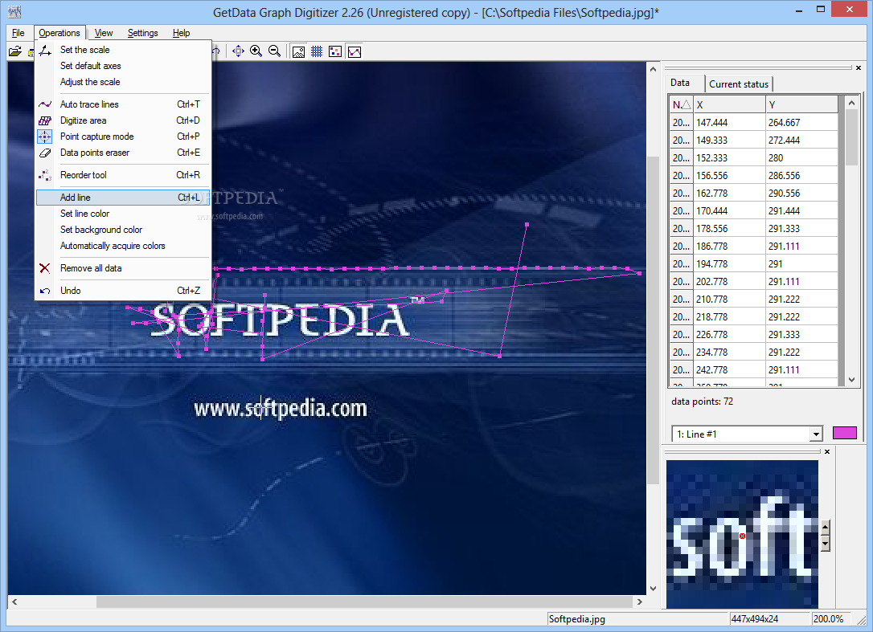Select X cell 147.444
873x632 pixels.
[729, 122]
